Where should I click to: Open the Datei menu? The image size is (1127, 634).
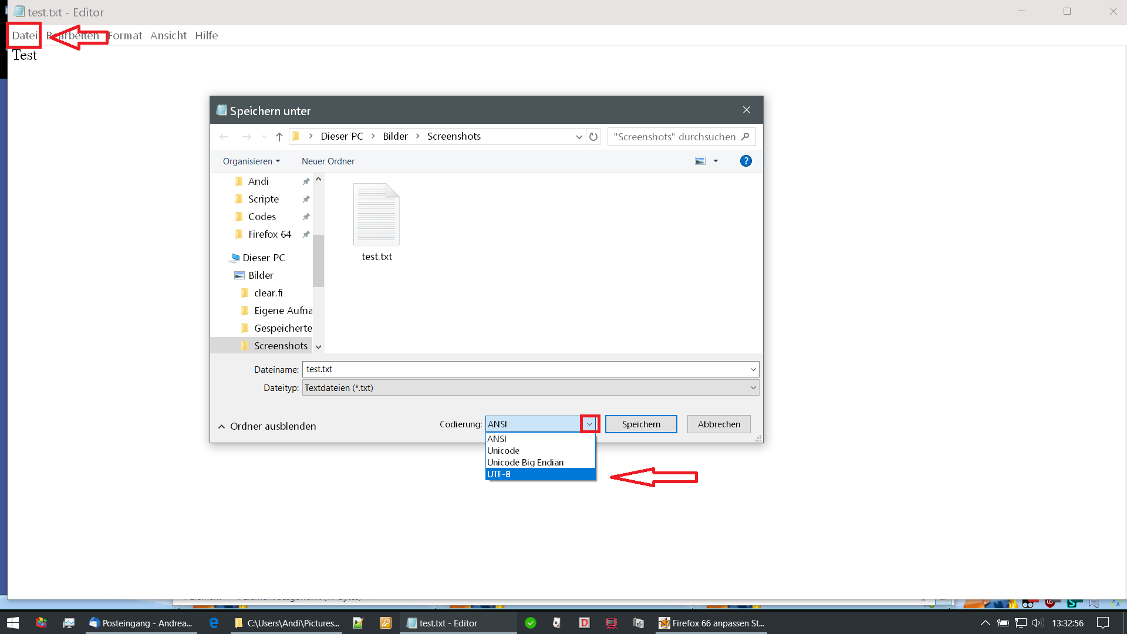click(25, 35)
